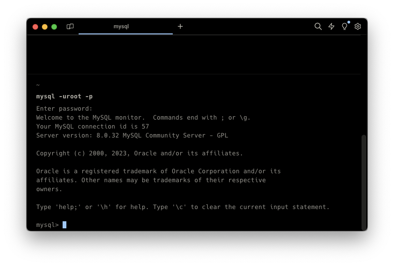Click the Copyright Oracle notice line

139,153
